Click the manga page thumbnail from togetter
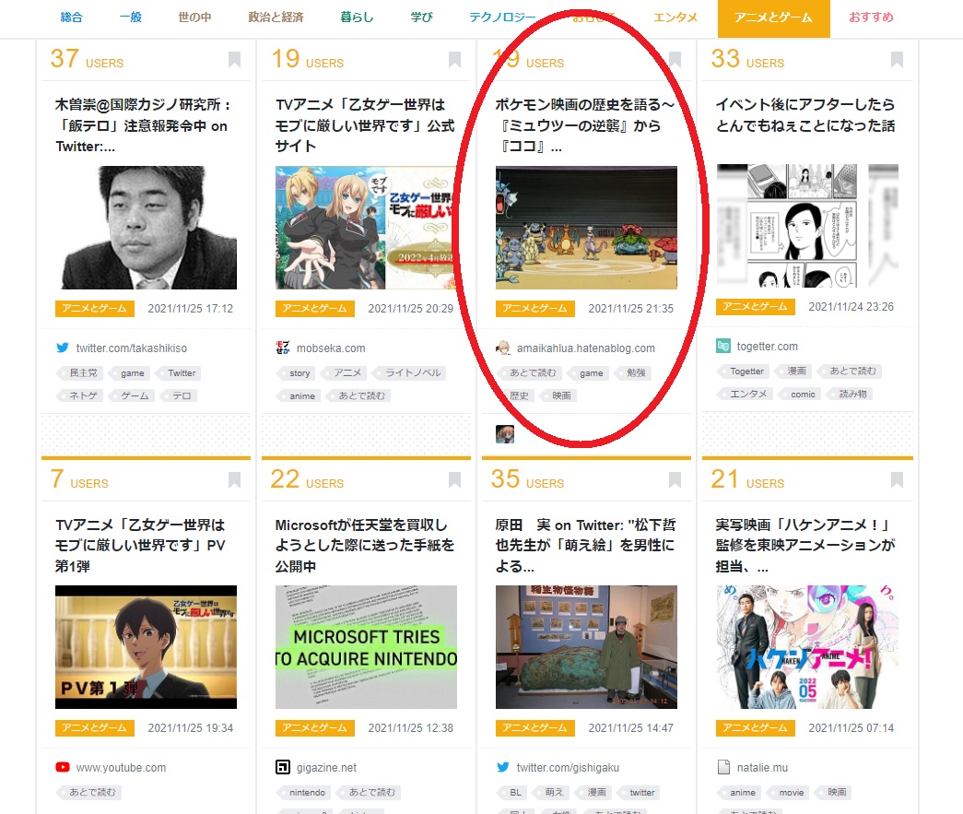The image size is (963, 814). click(x=807, y=226)
